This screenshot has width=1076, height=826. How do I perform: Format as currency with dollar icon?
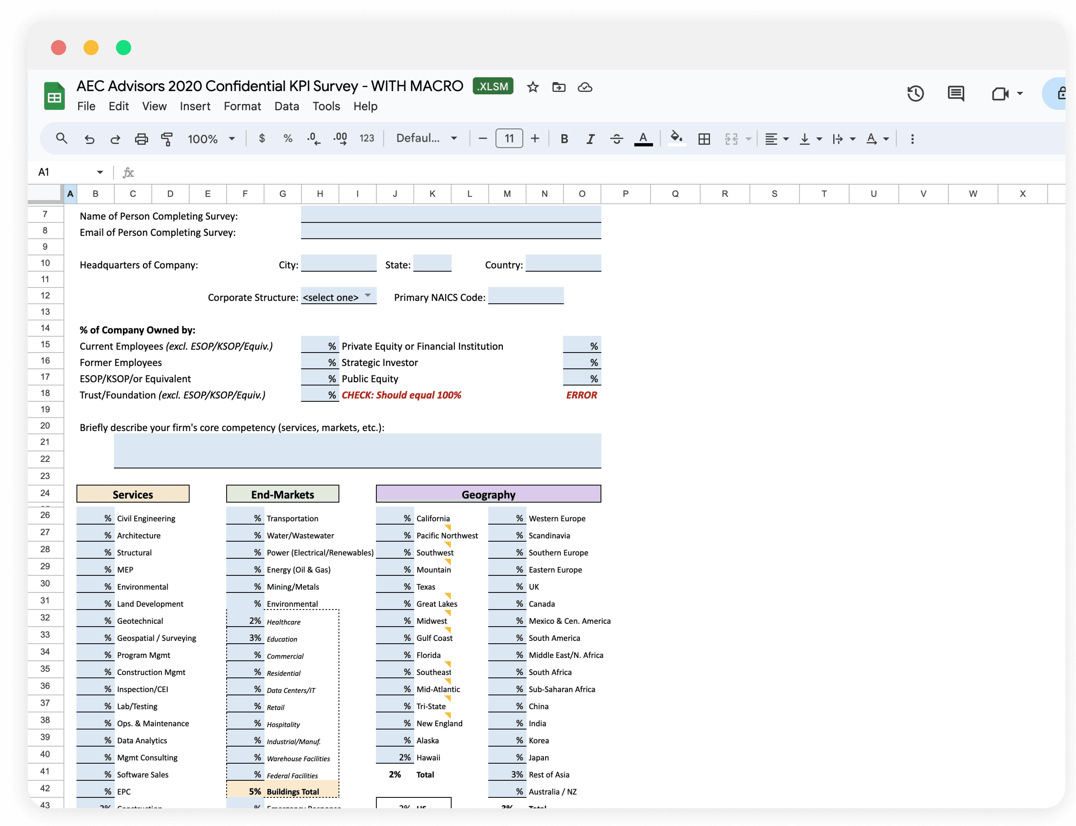point(262,139)
